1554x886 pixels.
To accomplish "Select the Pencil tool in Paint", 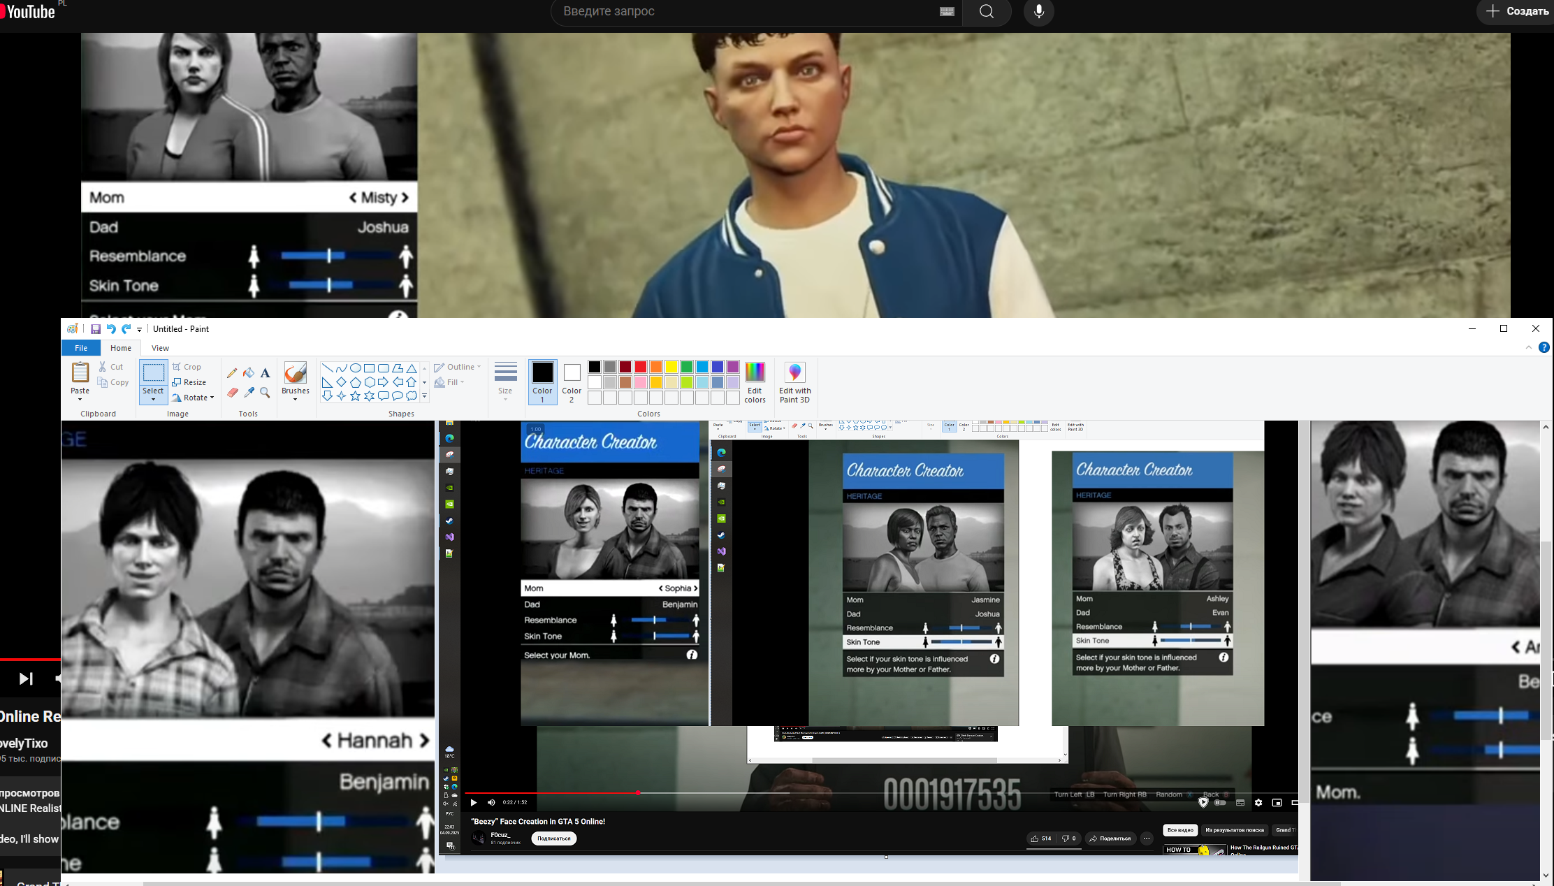I will [x=232, y=373].
